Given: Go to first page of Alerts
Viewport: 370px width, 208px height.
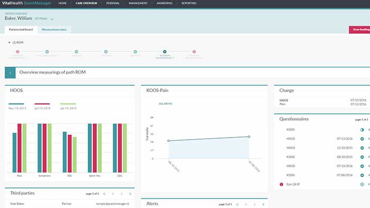Looking at the screenshot, I should pos(237,204).
